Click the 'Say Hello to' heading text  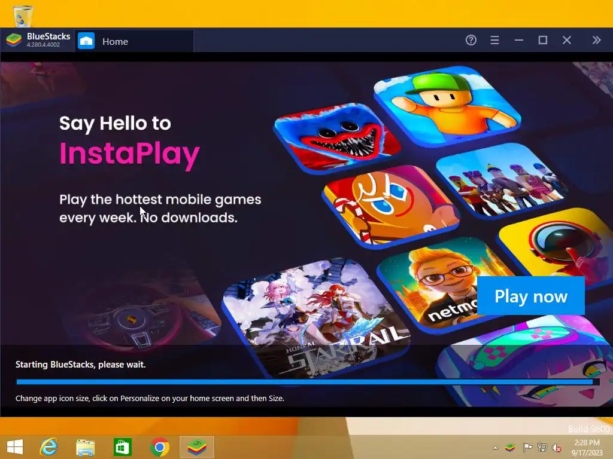[116, 123]
